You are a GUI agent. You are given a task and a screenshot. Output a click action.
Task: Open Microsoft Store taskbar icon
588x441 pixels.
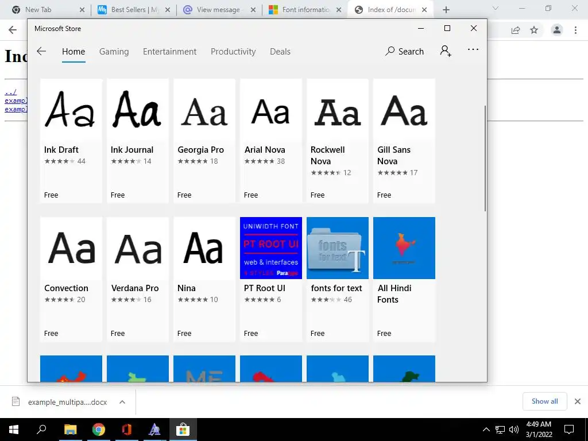tap(183, 430)
